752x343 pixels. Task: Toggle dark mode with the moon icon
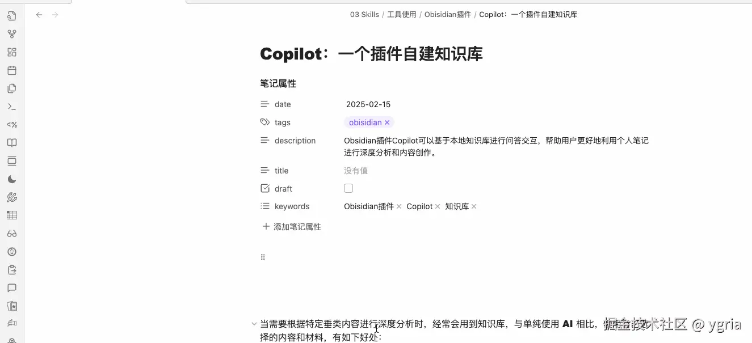click(12, 179)
